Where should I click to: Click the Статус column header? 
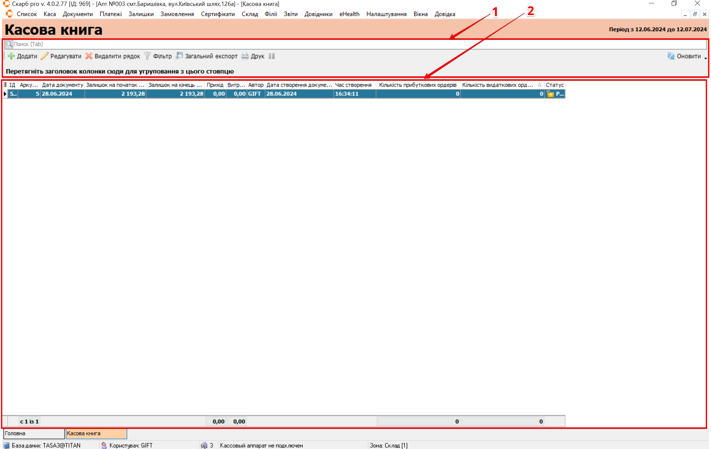click(554, 85)
